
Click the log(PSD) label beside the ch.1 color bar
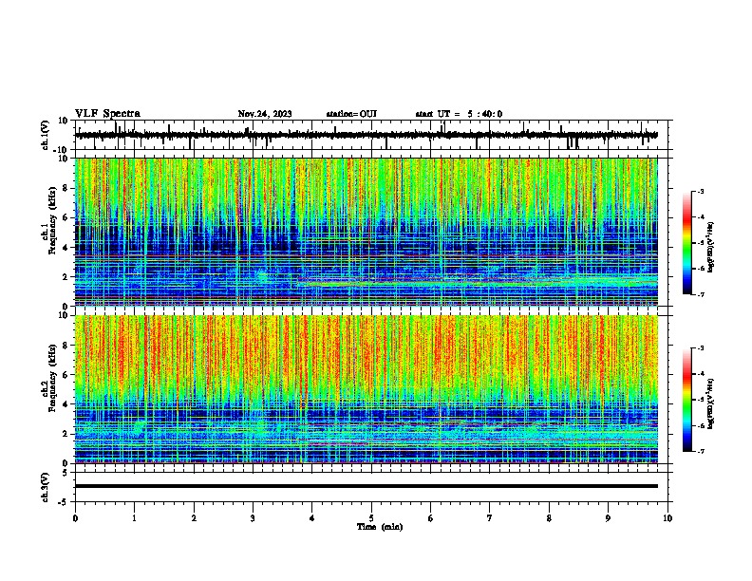click(711, 247)
